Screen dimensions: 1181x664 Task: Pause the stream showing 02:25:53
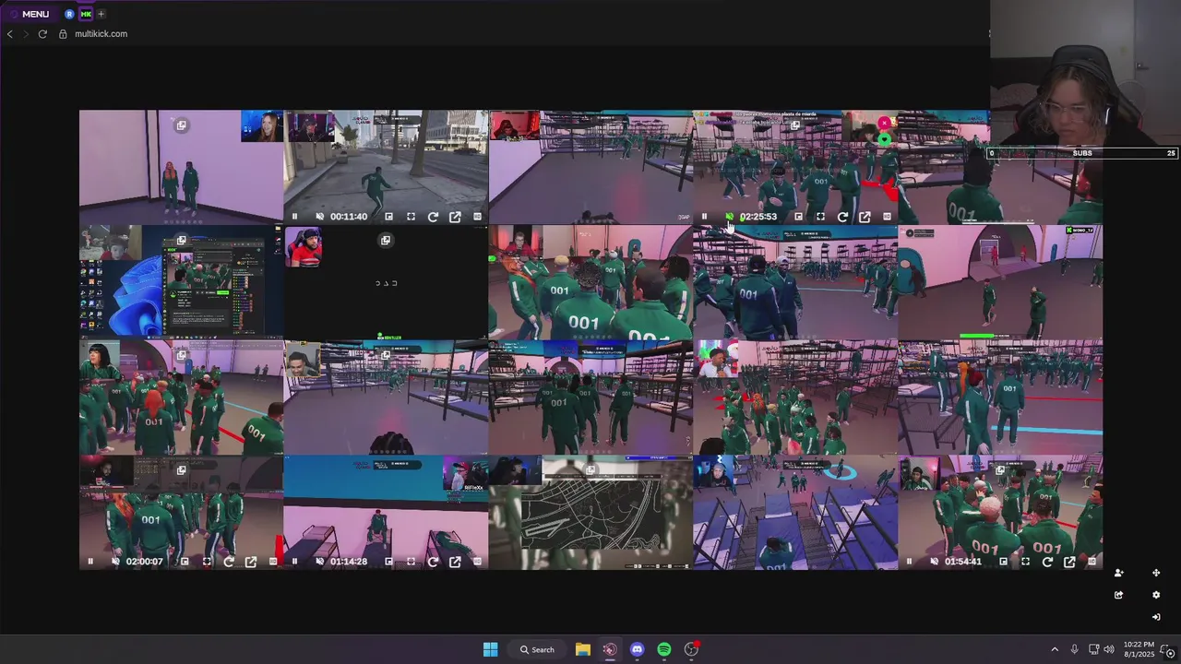(x=704, y=217)
